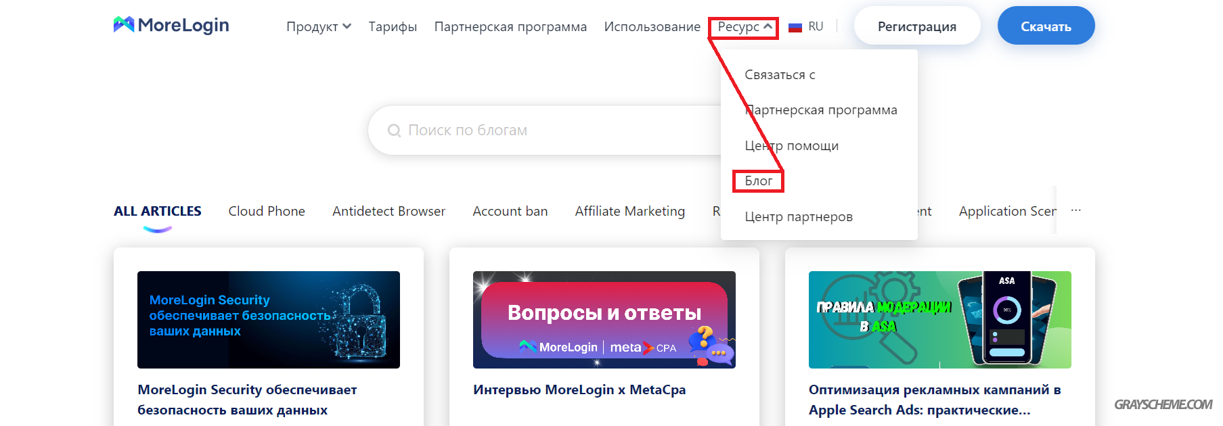Viewport: 1223px width, 426px height.
Task: Open article Интервью MoreLogin x MetaCpa
Action: (x=579, y=389)
